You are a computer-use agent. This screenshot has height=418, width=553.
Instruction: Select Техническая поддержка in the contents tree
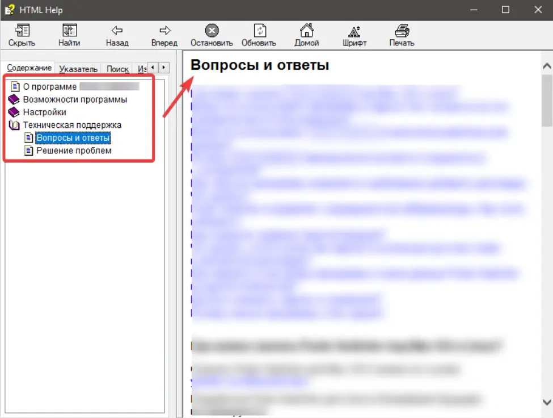pos(72,125)
